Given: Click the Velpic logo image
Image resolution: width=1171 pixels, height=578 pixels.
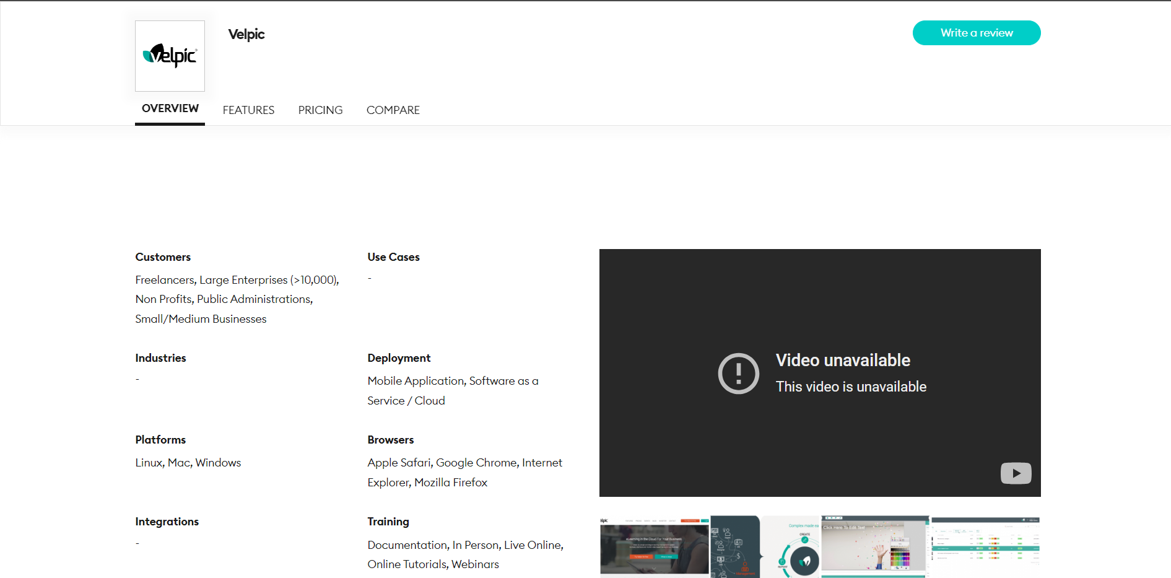Looking at the screenshot, I should [170, 56].
